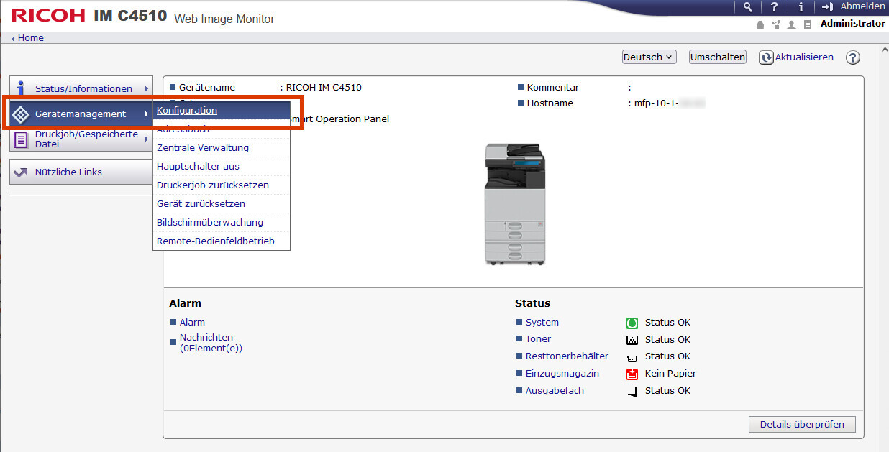Click the hostname value 'mfp-10-1-'
889x452 pixels.
[657, 103]
